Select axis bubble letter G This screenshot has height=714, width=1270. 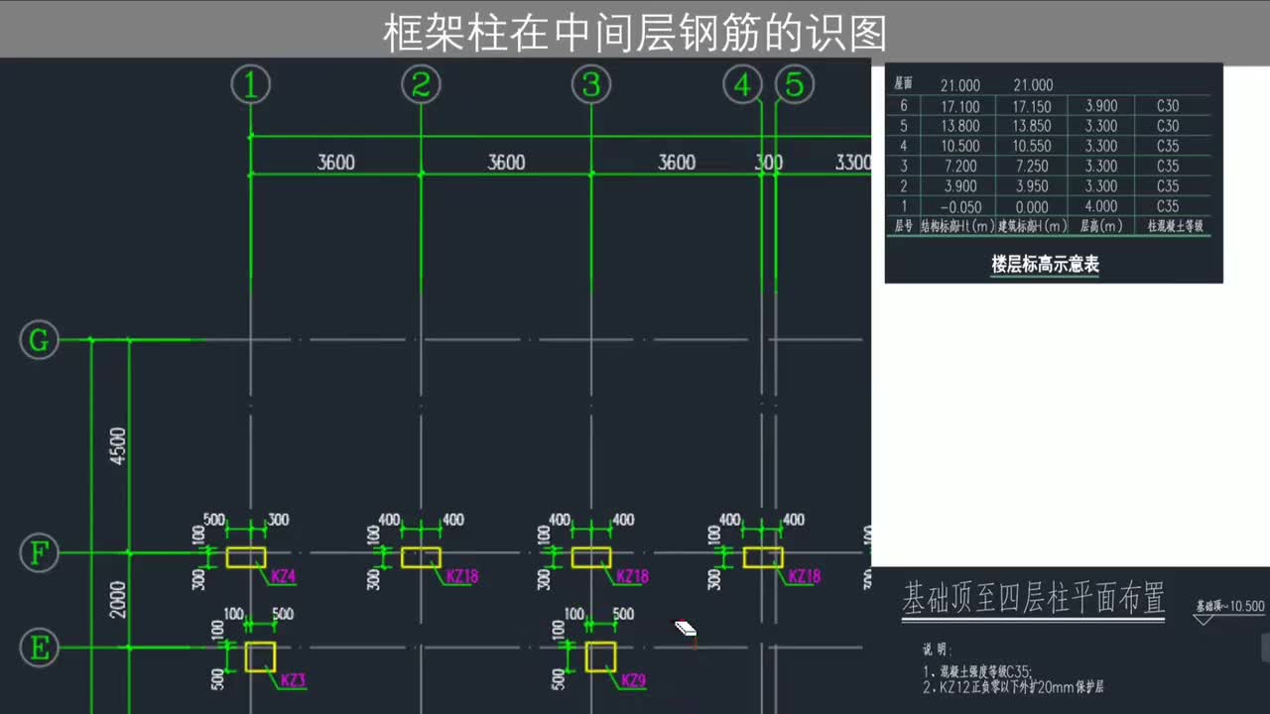click(39, 341)
